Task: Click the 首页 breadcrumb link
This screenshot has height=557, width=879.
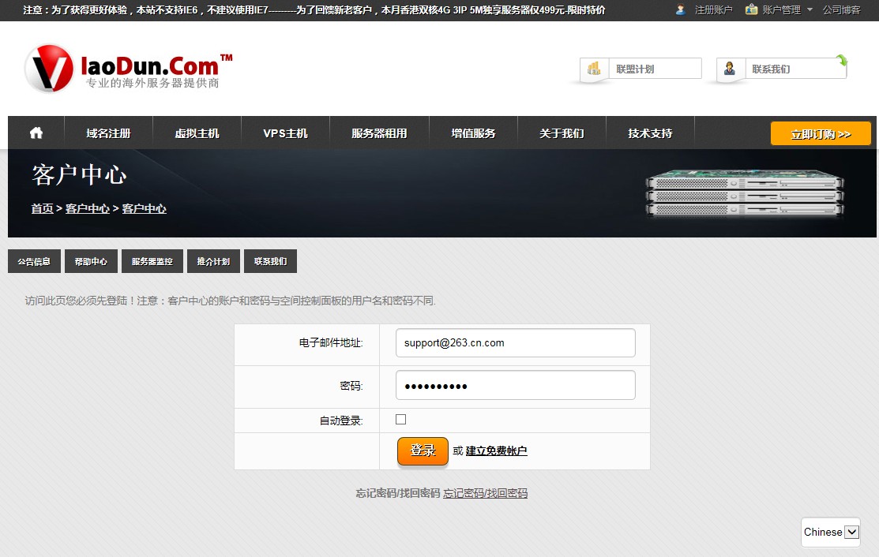Action: tap(42, 208)
